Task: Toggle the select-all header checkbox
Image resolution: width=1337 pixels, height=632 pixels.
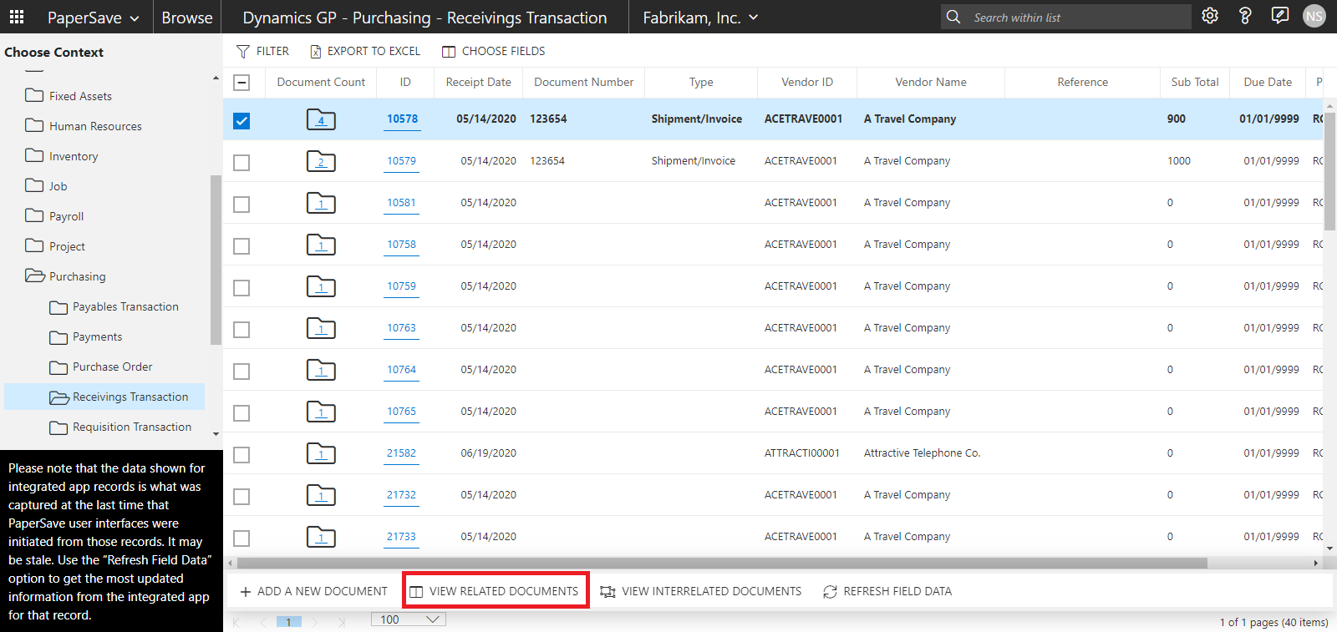Action: pos(241,83)
